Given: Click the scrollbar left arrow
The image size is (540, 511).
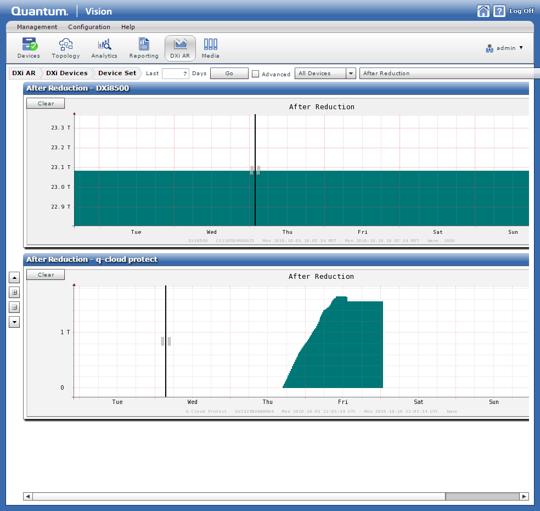Looking at the screenshot, I should (28, 496).
